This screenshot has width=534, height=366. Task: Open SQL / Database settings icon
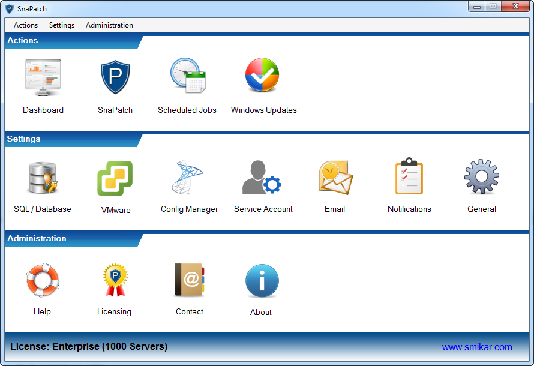(43, 178)
